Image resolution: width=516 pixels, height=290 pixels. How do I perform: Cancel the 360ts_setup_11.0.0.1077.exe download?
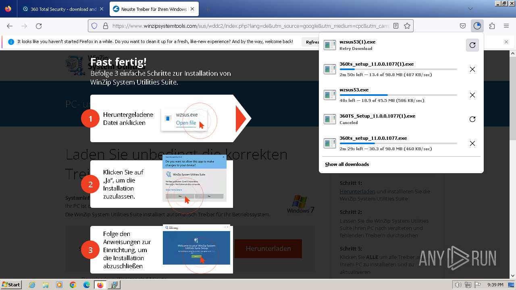(x=472, y=143)
